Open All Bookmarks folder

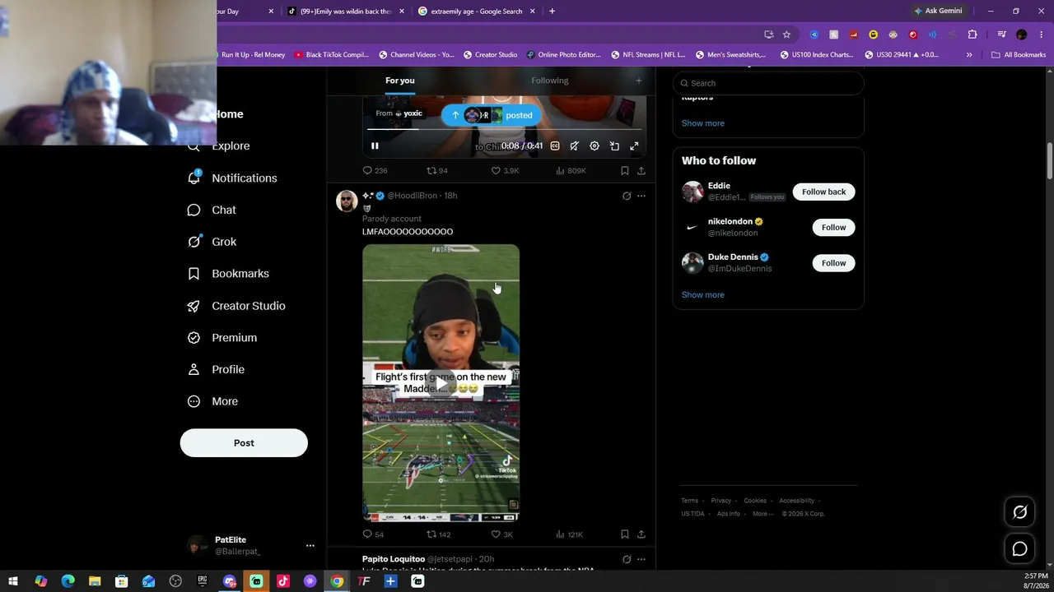click(1019, 55)
